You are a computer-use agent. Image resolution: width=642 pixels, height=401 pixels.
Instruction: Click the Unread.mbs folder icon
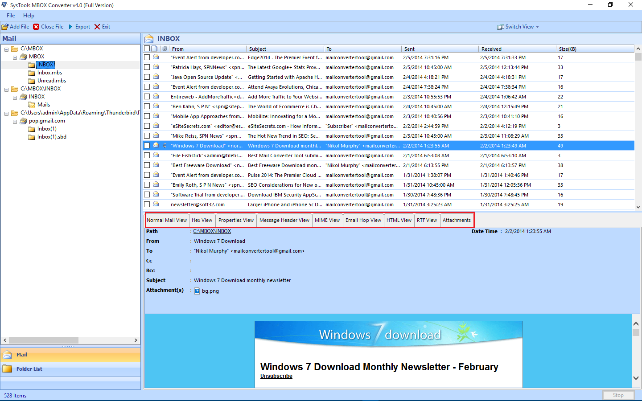(31, 81)
